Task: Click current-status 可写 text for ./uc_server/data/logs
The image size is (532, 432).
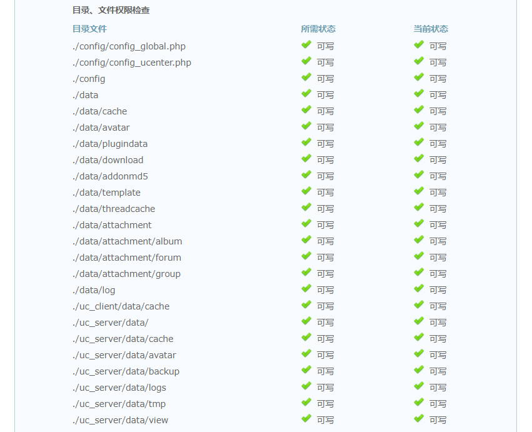Action: coord(438,388)
